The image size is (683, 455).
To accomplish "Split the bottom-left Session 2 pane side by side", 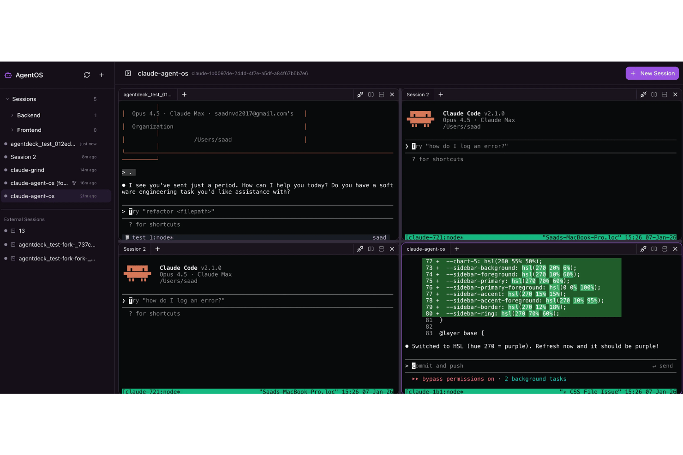I will [371, 249].
